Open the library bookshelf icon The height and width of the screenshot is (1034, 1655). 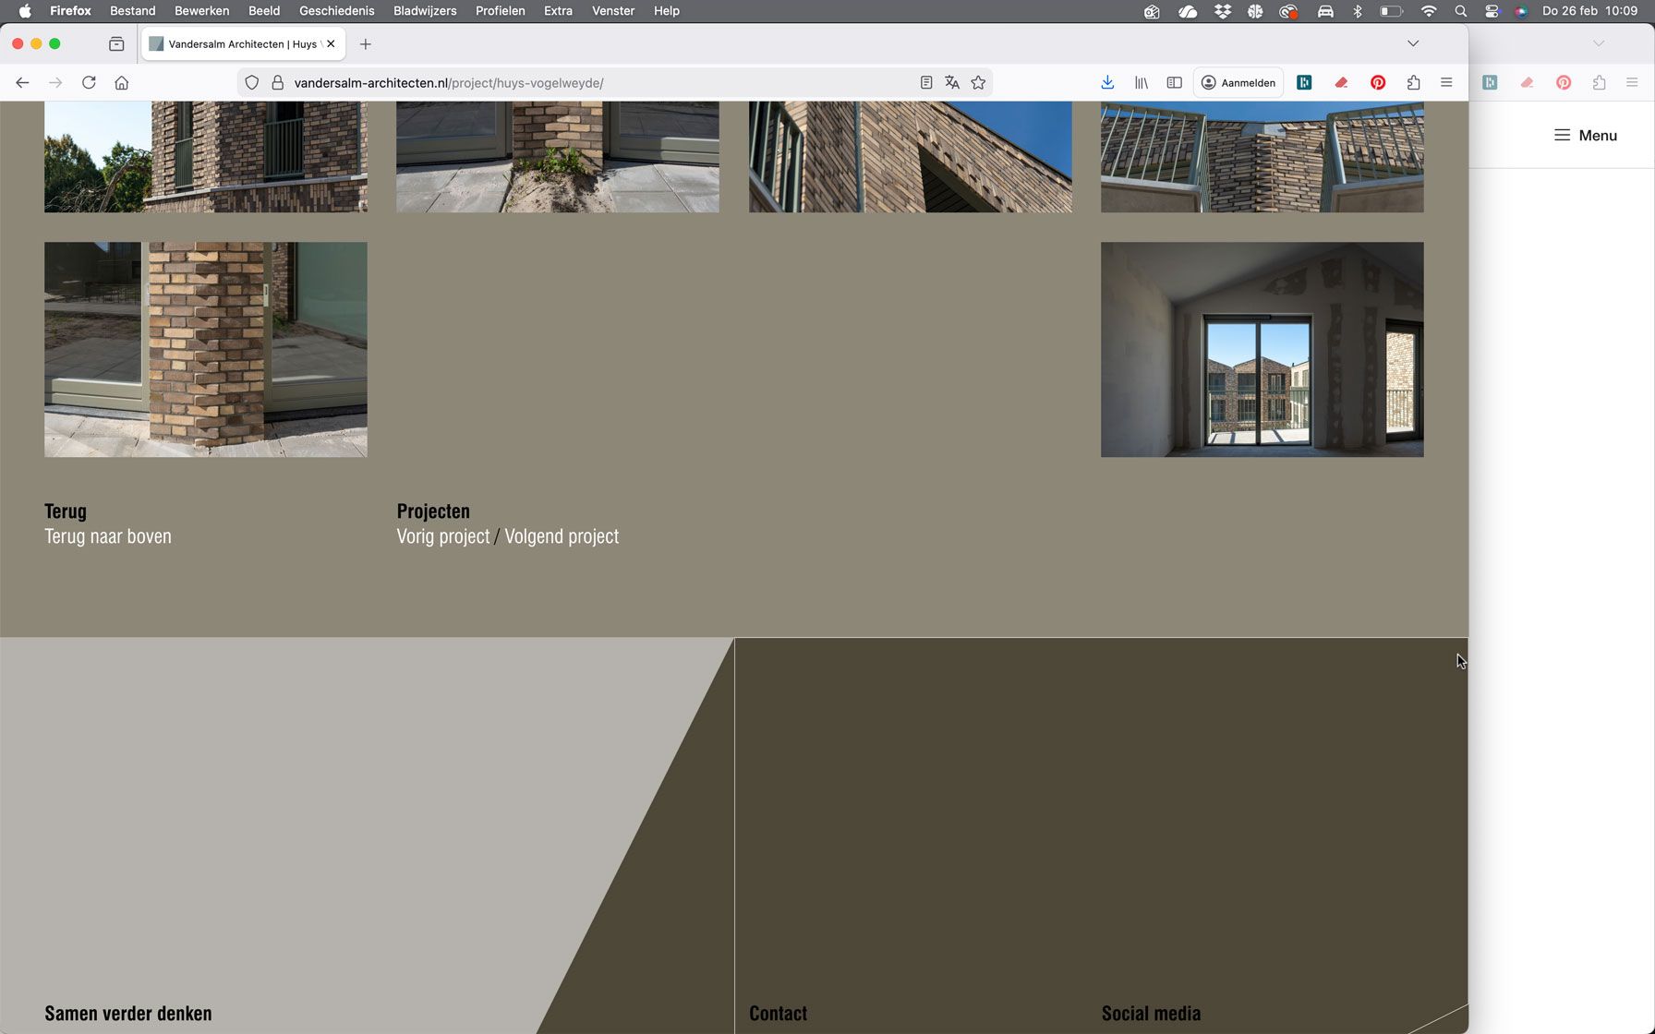[x=1142, y=83]
